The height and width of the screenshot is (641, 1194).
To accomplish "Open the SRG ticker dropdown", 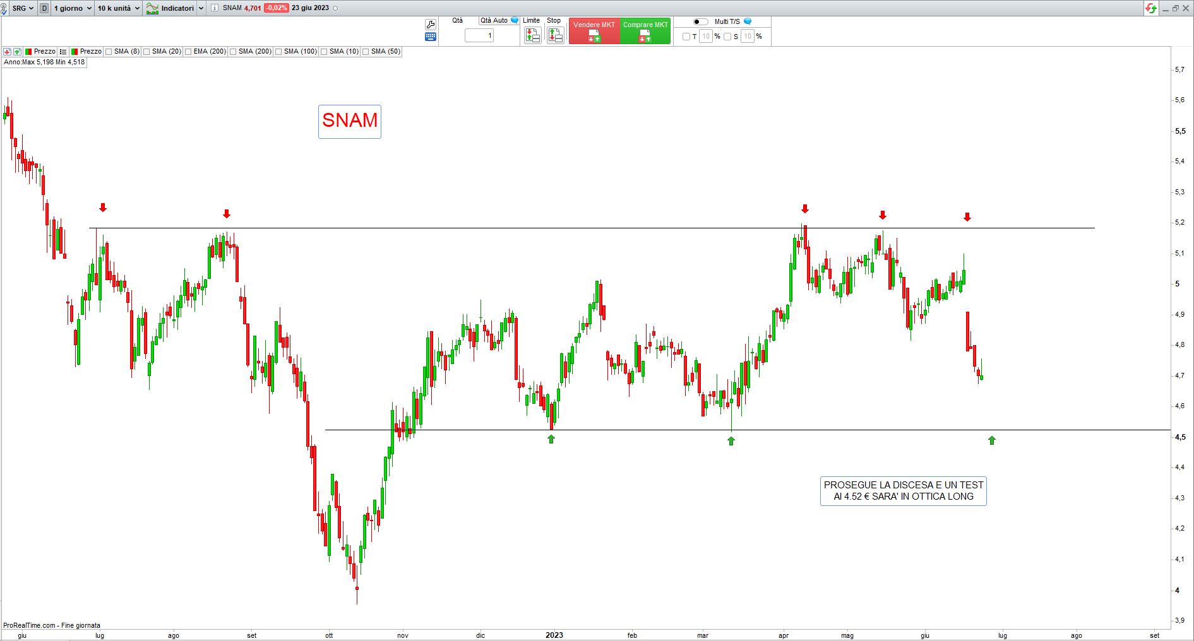I will 23,8.
